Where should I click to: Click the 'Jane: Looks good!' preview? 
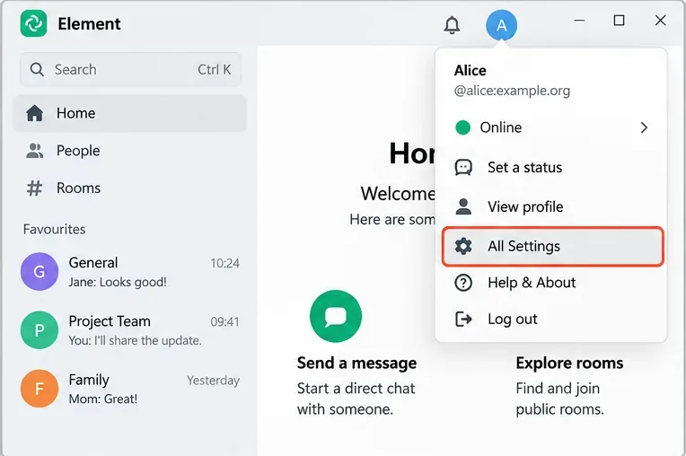[118, 282]
